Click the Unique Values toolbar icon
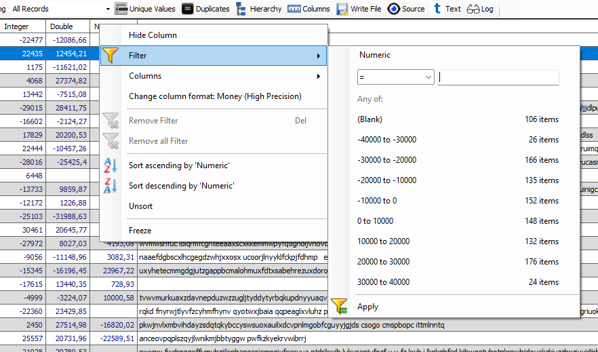 (x=121, y=9)
